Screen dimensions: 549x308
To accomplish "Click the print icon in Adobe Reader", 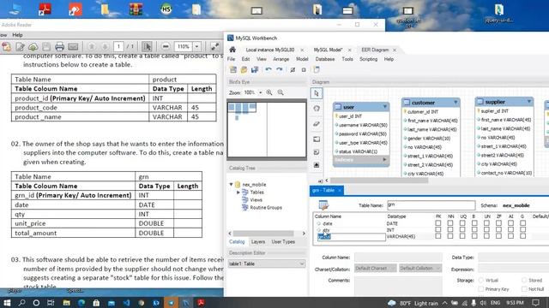I will (x=59, y=46).
